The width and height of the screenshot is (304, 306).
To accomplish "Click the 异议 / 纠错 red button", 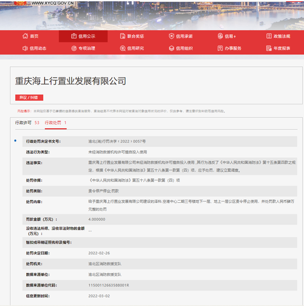I will tap(29, 98).
